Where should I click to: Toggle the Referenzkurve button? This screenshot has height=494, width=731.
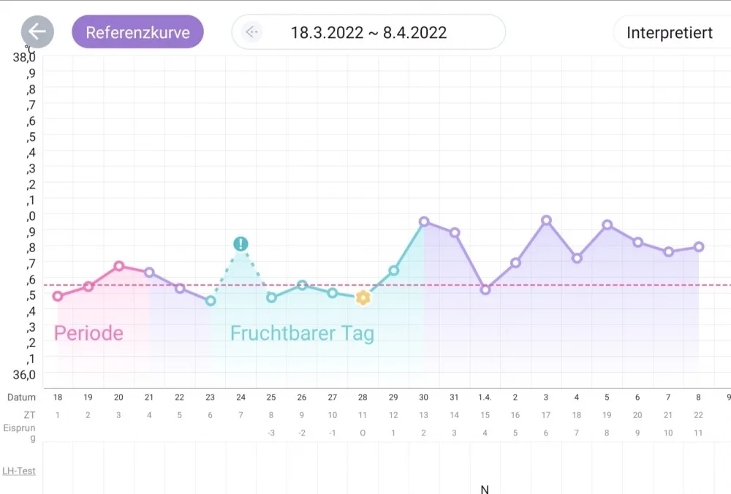[137, 31]
